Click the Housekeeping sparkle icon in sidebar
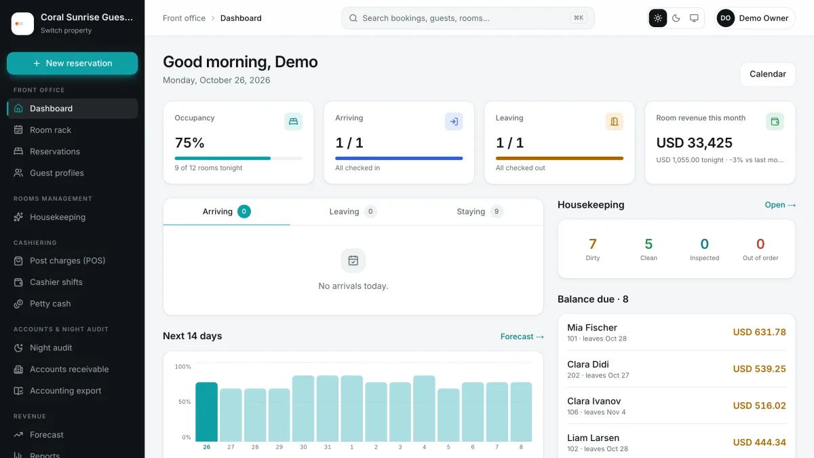This screenshot has height=458, width=814. [18, 217]
